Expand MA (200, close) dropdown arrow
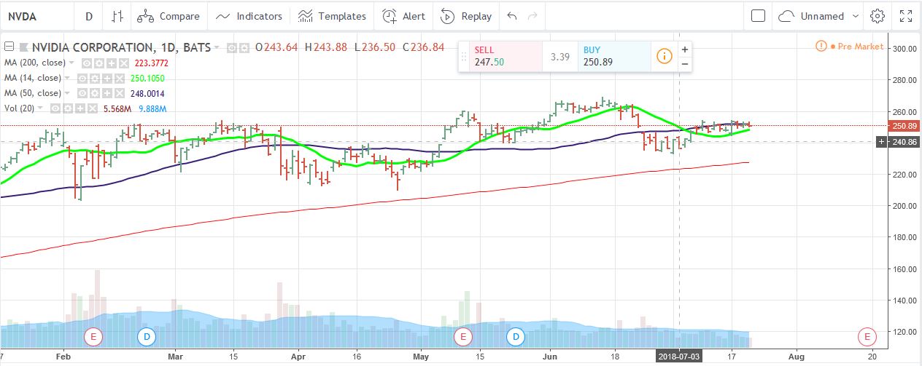Viewport: 922px width, 366px height. point(71,63)
